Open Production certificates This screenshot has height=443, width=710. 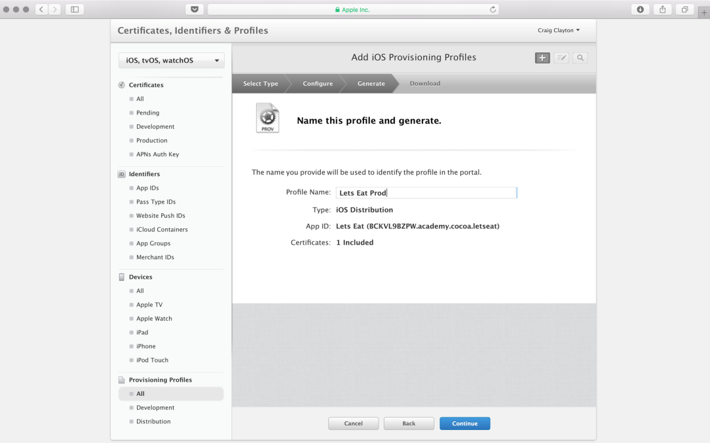pos(152,141)
